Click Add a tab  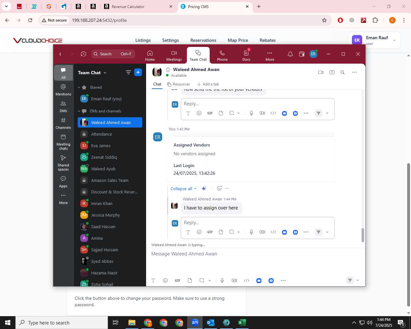pos(208,84)
